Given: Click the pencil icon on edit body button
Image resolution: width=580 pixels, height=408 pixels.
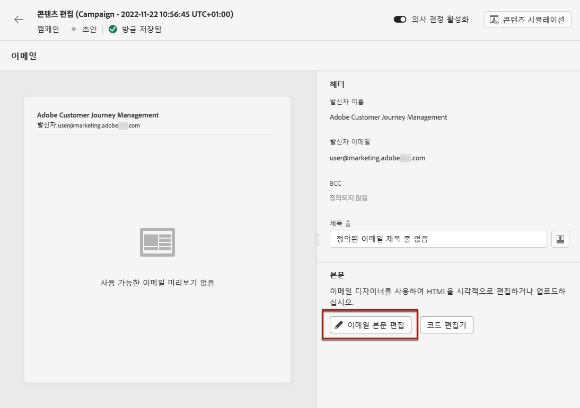Looking at the screenshot, I should pos(338,325).
